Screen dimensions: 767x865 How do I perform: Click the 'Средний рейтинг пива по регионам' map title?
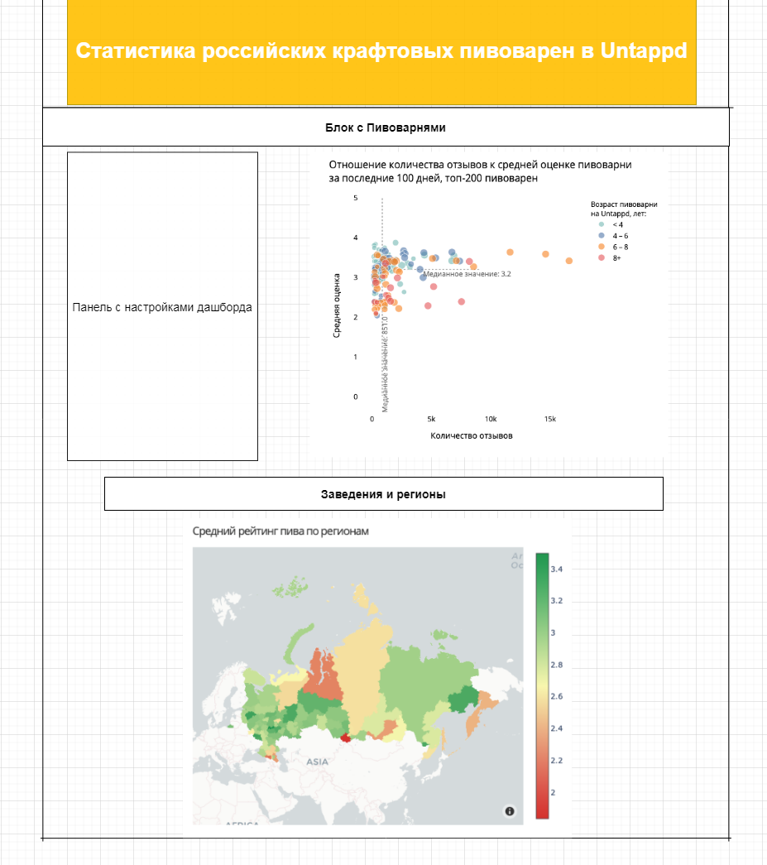280,531
